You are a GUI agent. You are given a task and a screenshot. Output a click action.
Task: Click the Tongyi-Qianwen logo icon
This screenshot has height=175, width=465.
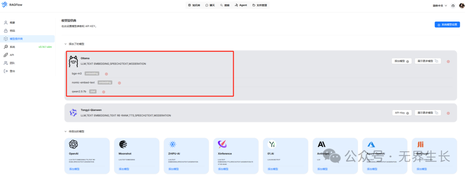coord(73,112)
